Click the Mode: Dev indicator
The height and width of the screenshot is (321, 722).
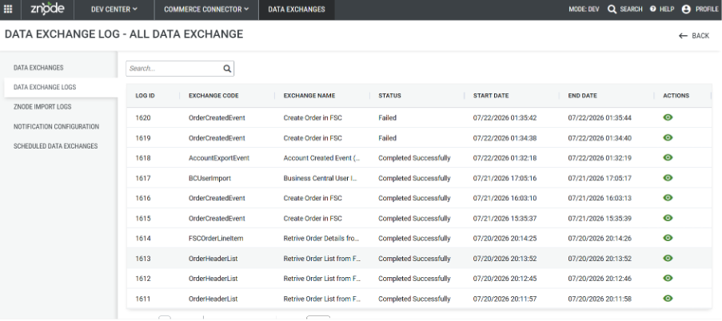[x=584, y=10]
